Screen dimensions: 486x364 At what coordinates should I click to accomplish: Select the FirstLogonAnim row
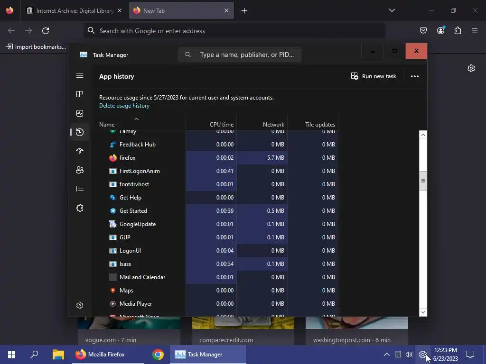coord(219,171)
